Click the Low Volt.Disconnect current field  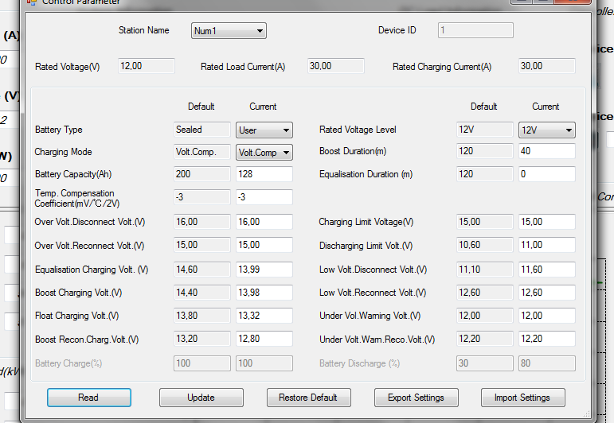point(546,270)
